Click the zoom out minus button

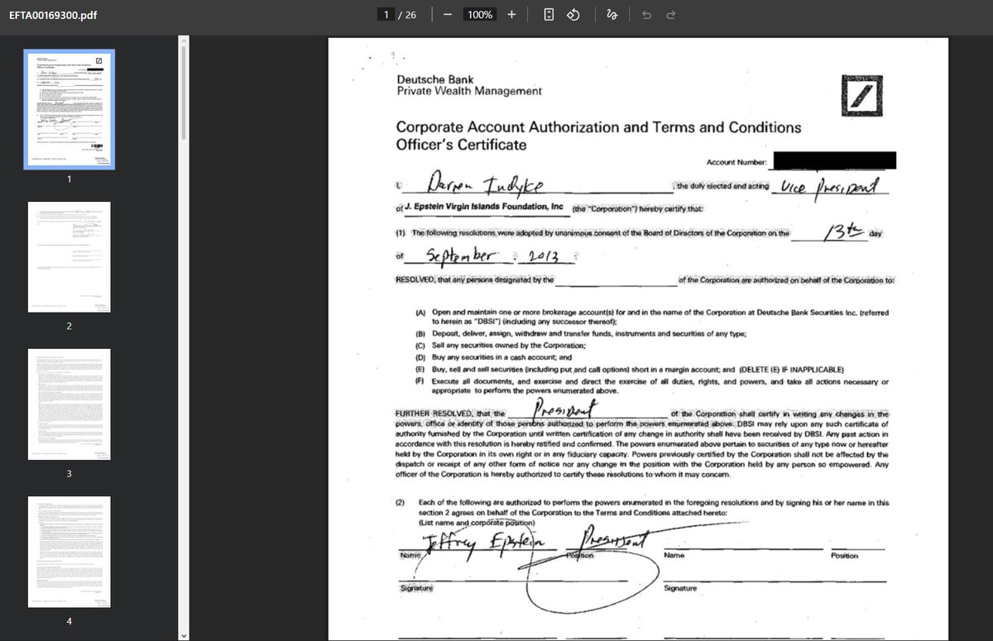tap(448, 15)
